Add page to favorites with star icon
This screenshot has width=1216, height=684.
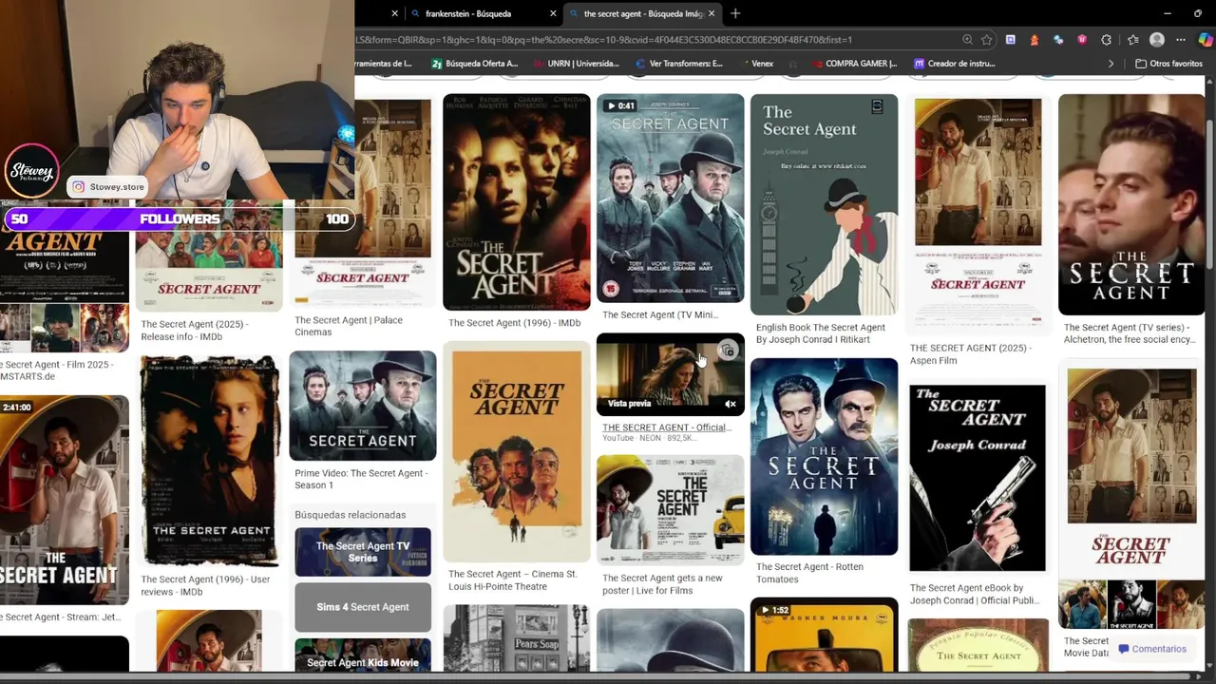(x=987, y=40)
